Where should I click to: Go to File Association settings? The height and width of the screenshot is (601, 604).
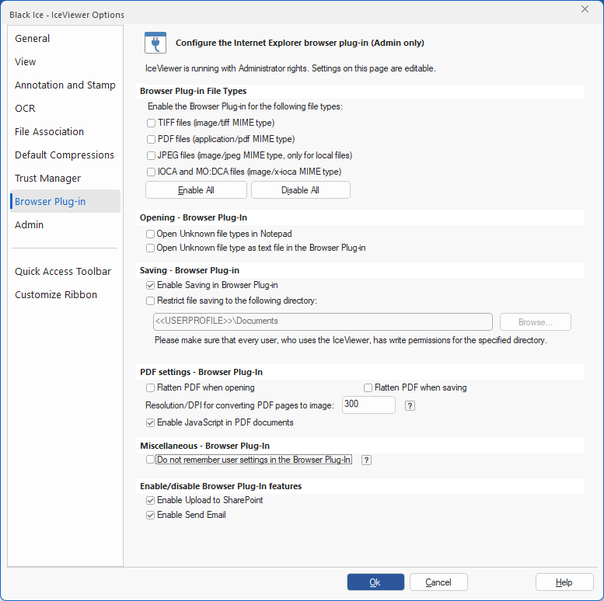click(65, 131)
